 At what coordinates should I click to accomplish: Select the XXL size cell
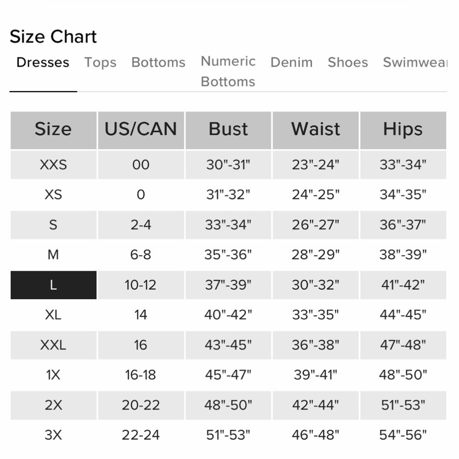pos(54,345)
